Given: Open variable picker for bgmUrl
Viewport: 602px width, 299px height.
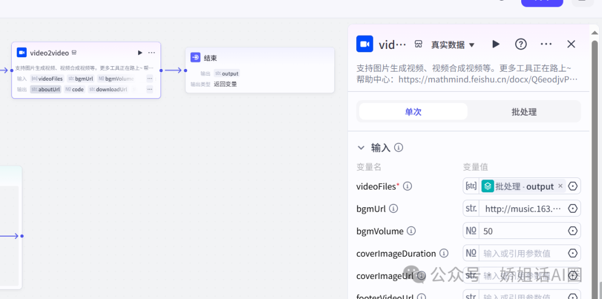Looking at the screenshot, I should (573, 208).
